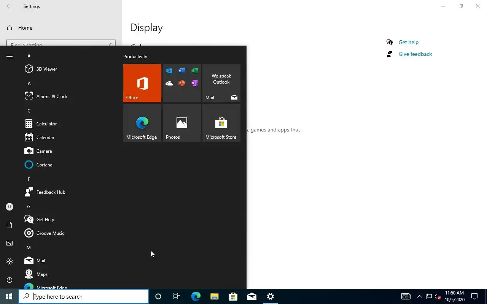Open Task View on the taskbar
The width and height of the screenshot is (487, 304).
tap(177, 296)
